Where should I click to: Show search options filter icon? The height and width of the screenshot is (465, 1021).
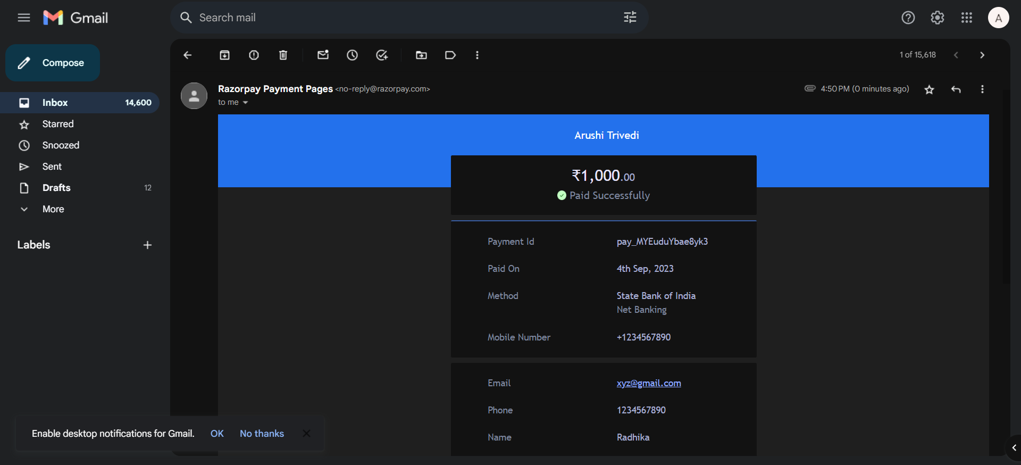click(630, 18)
